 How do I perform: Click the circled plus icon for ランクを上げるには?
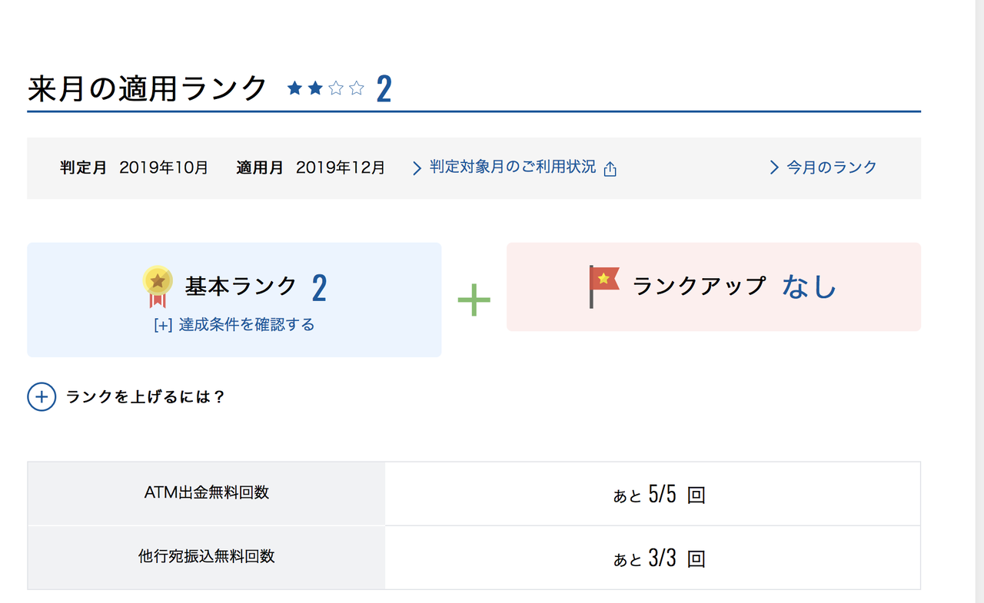coord(42,397)
